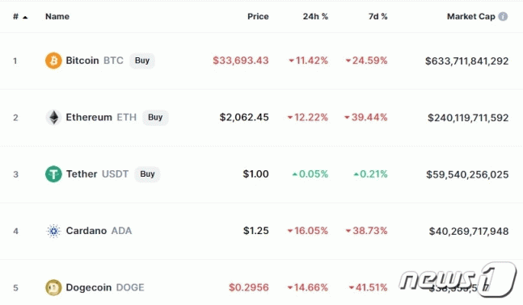Sort by the 24h % column
The height and width of the screenshot is (305, 523).
pyautogui.click(x=315, y=16)
